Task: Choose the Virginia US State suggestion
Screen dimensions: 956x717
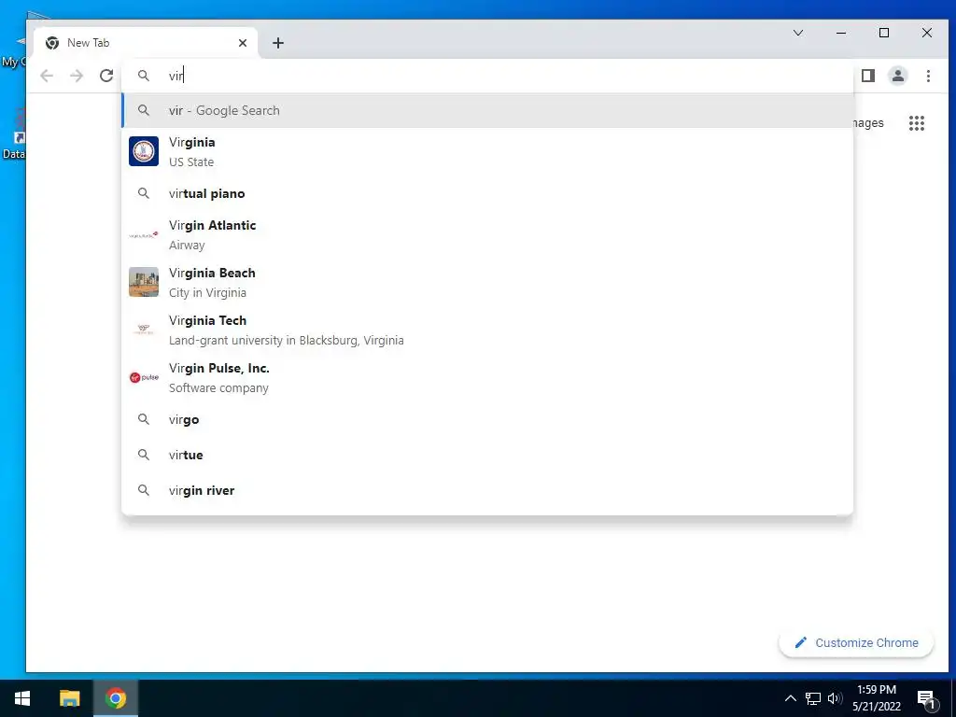Action: 487,152
